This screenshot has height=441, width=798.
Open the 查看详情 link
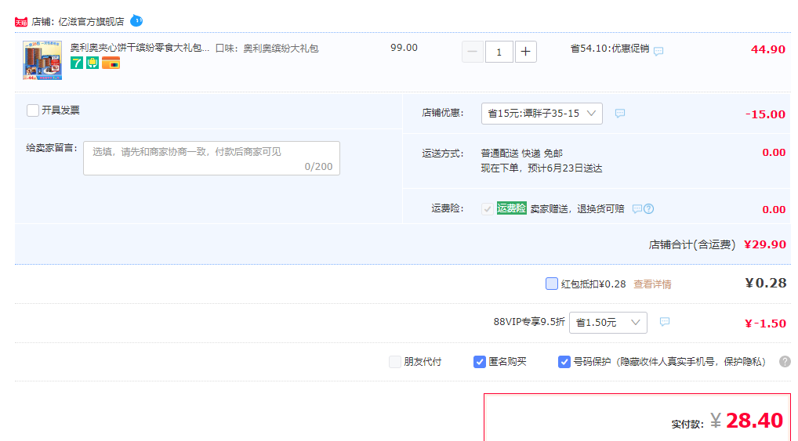(x=652, y=284)
